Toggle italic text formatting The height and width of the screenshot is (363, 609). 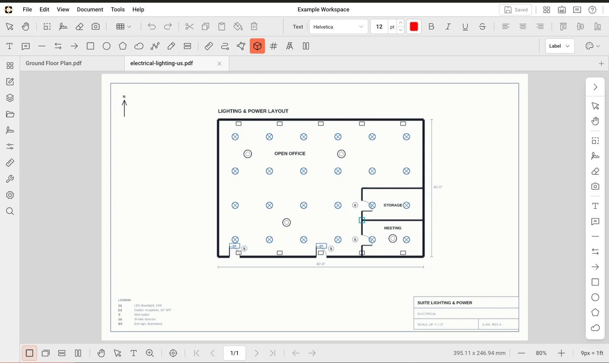tap(448, 27)
